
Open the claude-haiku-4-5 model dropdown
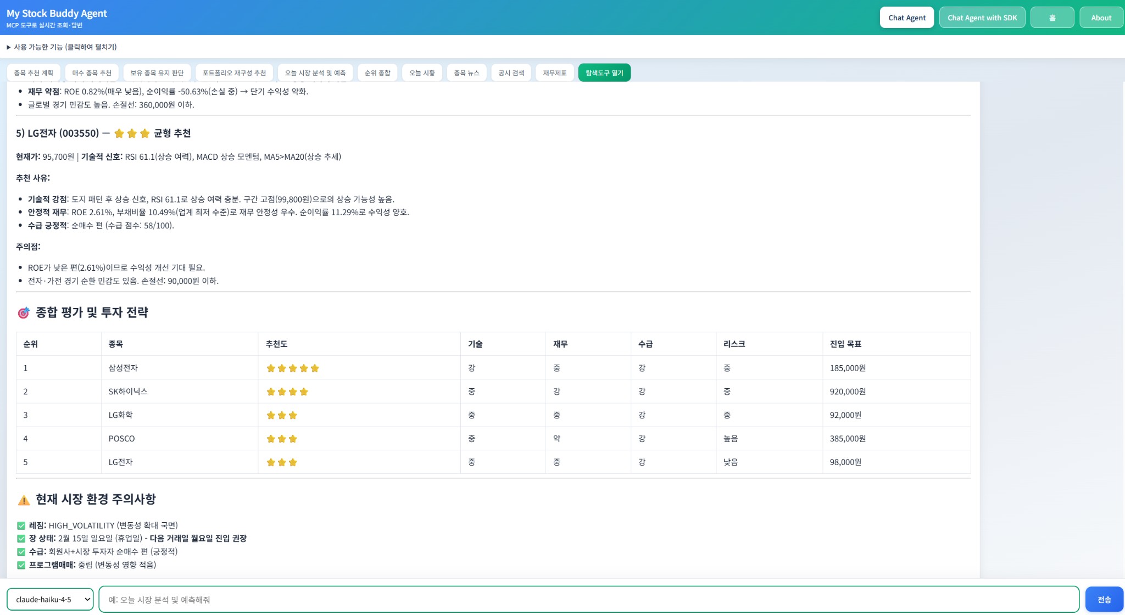pyautogui.click(x=50, y=600)
